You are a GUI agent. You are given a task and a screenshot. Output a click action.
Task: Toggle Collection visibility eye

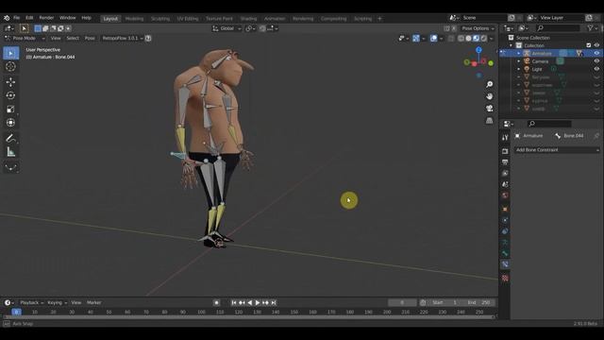[596, 45]
